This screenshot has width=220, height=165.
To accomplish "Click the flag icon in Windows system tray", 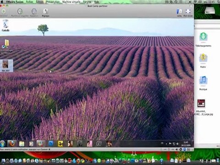I will [x=170, y=144].
